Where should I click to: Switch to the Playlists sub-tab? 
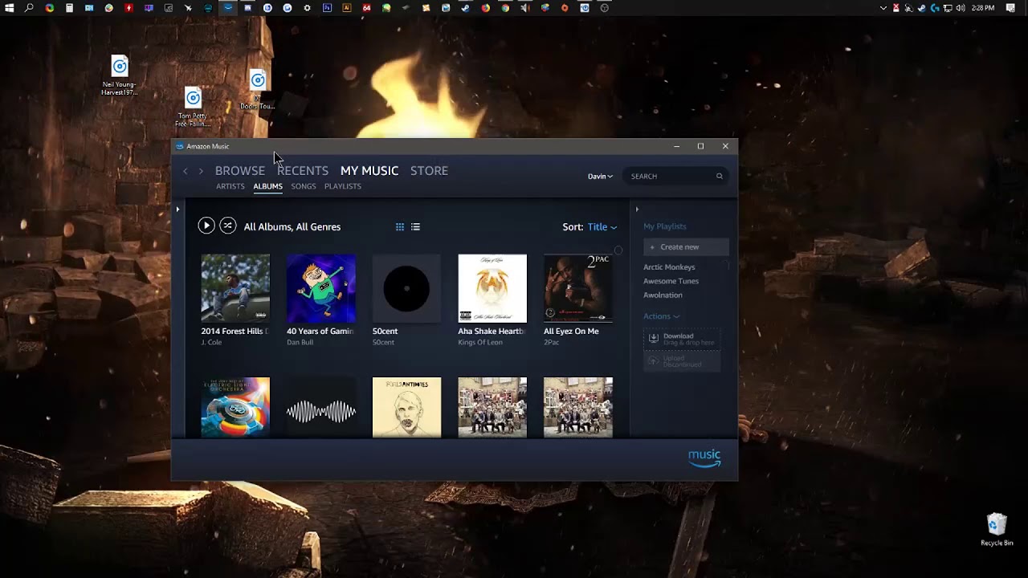pos(343,186)
